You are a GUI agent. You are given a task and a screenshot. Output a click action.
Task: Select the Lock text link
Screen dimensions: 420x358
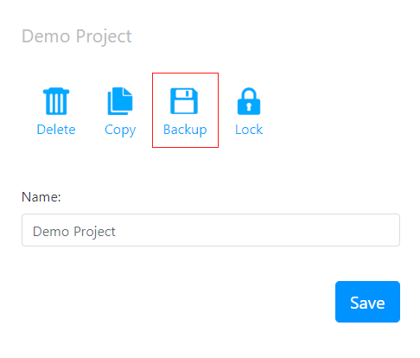(x=249, y=130)
